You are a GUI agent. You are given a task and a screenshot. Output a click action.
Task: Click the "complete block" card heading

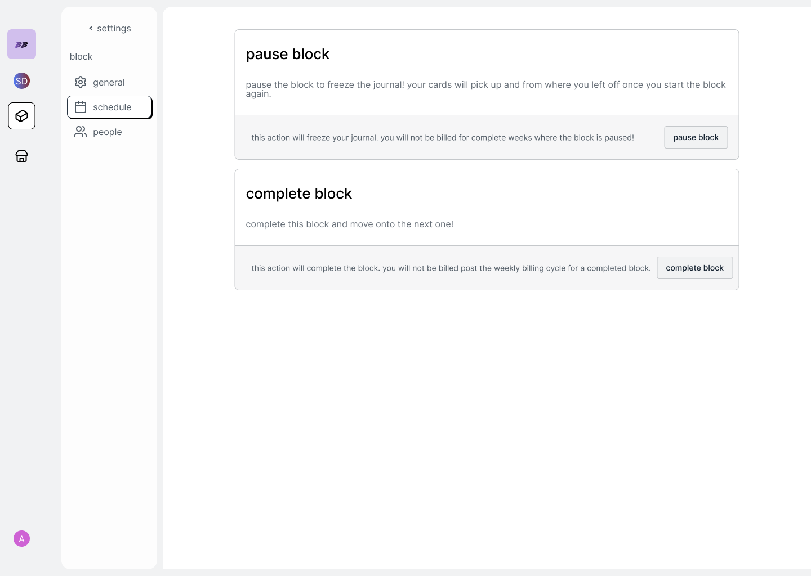298,193
